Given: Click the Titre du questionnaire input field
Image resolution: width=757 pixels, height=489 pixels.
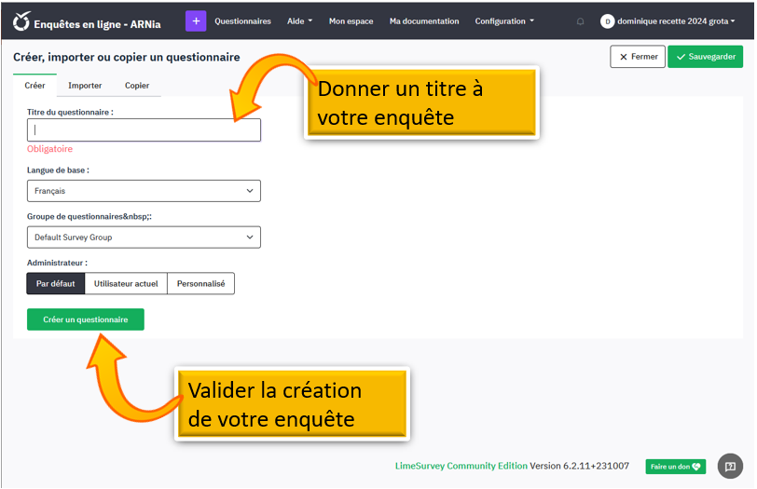Looking at the screenshot, I should 144,130.
